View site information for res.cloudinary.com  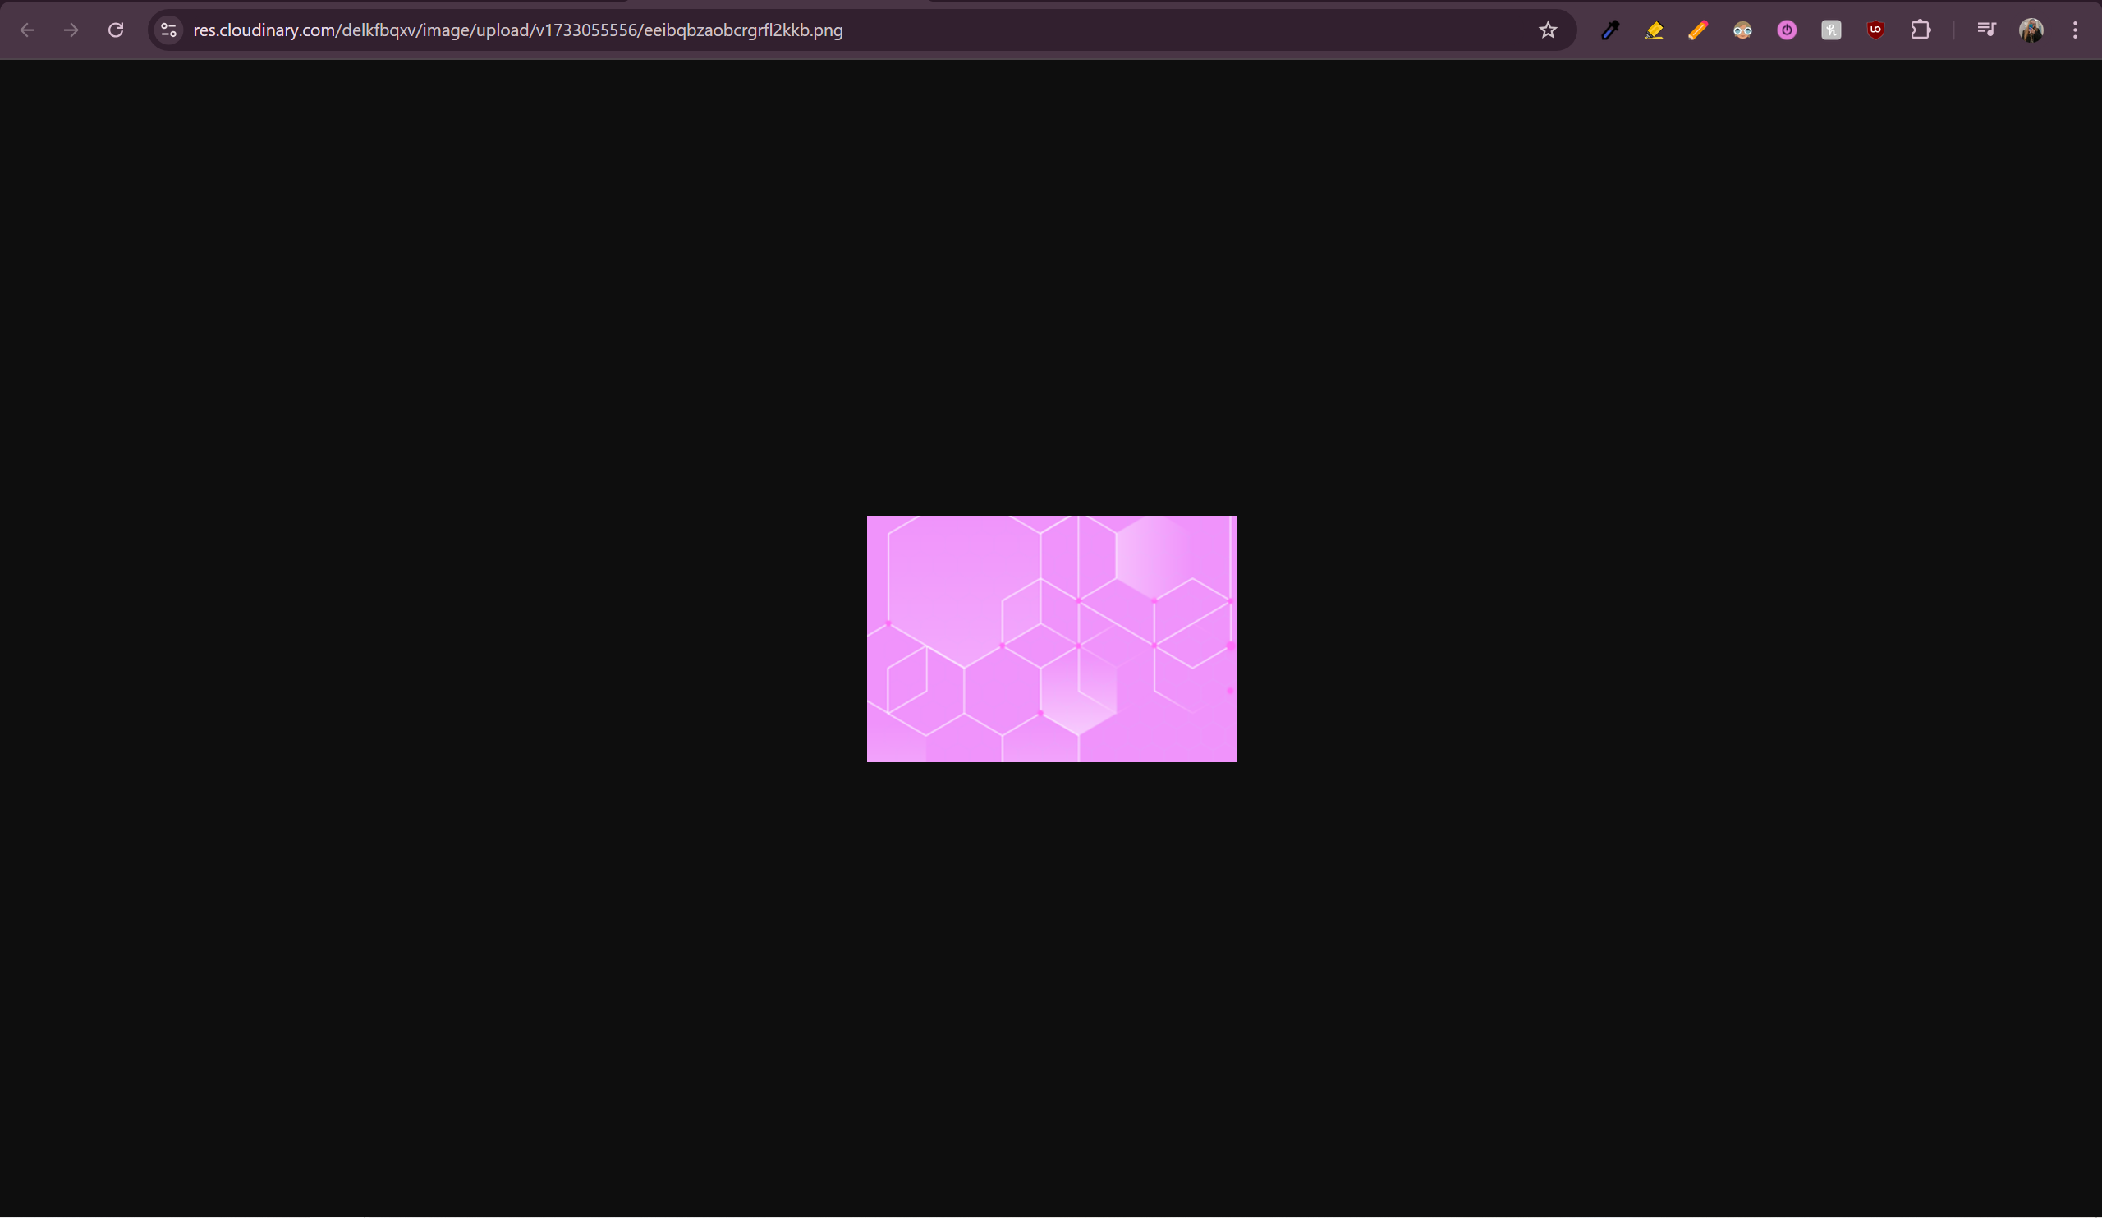[x=168, y=30]
